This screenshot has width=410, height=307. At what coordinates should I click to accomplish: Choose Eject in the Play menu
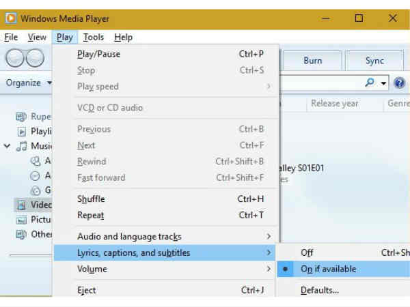[x=165, y=290]
